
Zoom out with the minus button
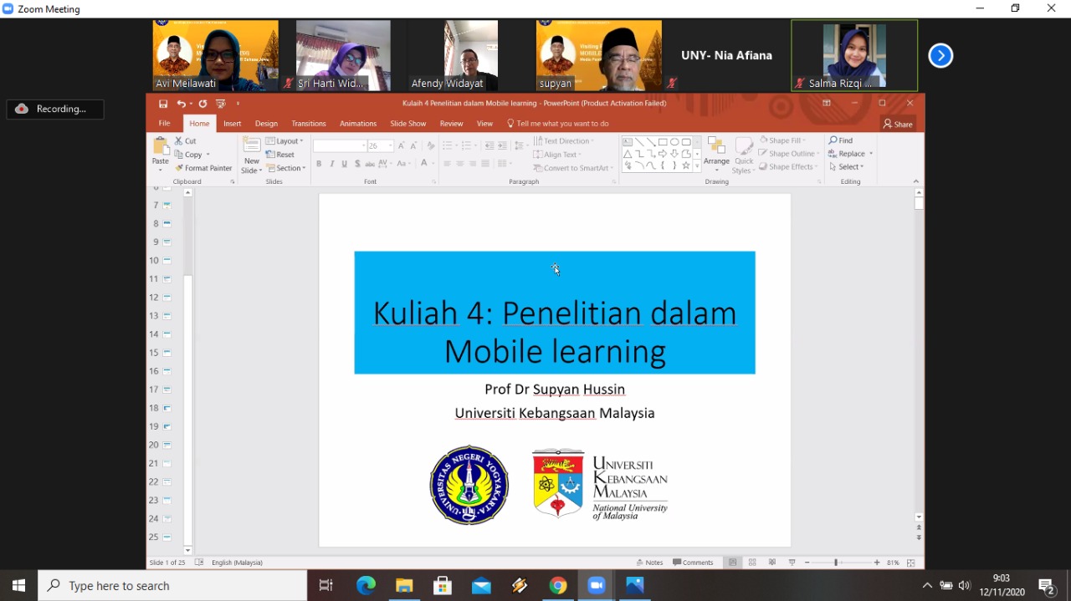pos(807,563)
